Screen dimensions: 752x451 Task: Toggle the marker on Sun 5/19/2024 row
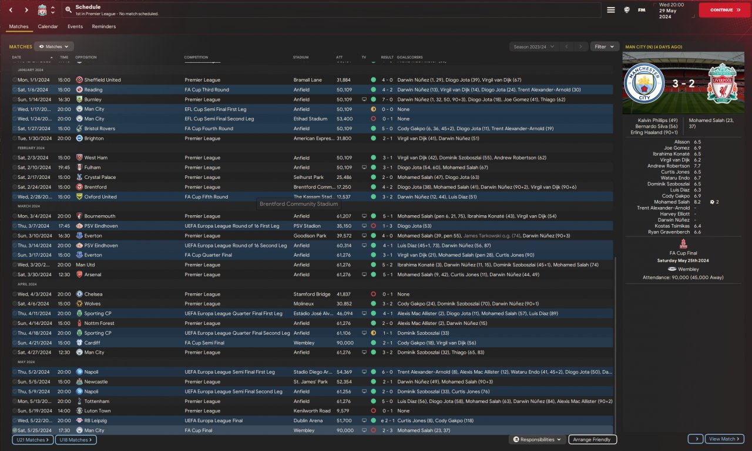pyautogui.click(x=15, y=411)
